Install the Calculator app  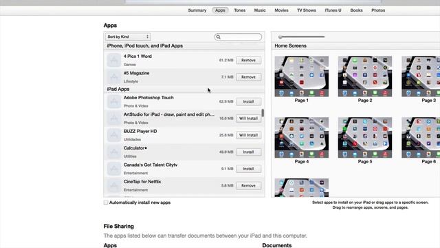point(248,152)
